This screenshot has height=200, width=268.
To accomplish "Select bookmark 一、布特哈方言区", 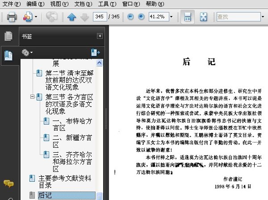I will [72, 125].
